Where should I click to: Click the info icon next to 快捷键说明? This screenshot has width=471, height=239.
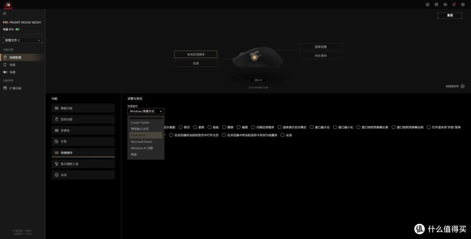point(462,86)
